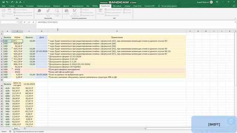Viewport: 237px width, 133px height.
Task: Open ribbon display options icon in title bar
Action: [217, 2]
